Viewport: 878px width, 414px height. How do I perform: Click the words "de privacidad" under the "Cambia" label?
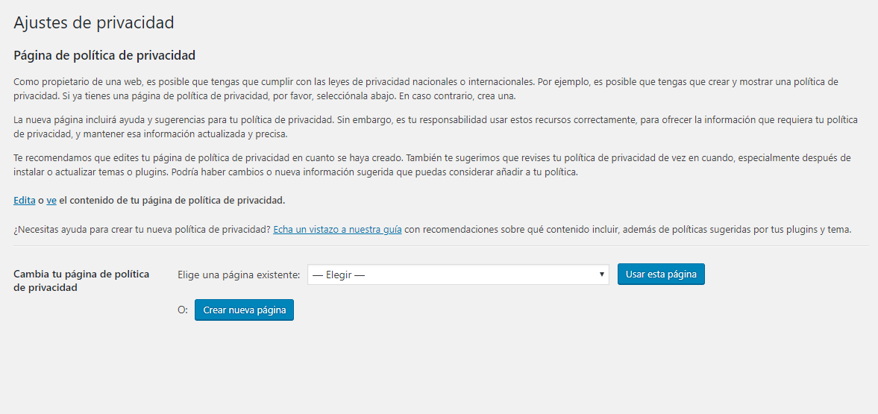(x=46, y=288)
